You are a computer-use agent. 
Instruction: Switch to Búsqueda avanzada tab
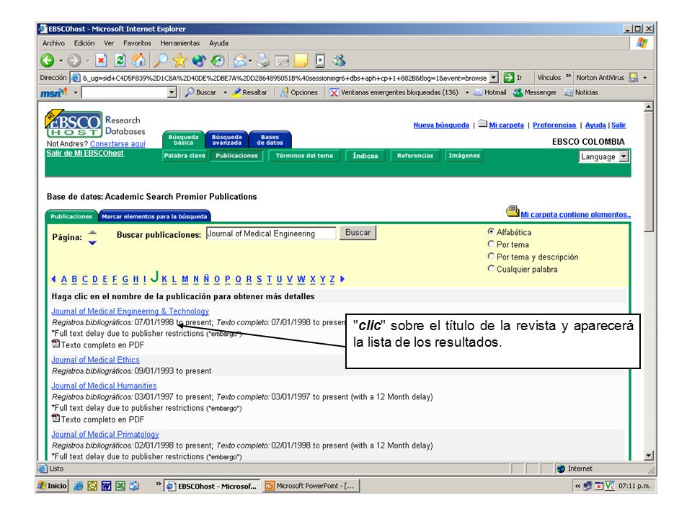tap(227, 139)
